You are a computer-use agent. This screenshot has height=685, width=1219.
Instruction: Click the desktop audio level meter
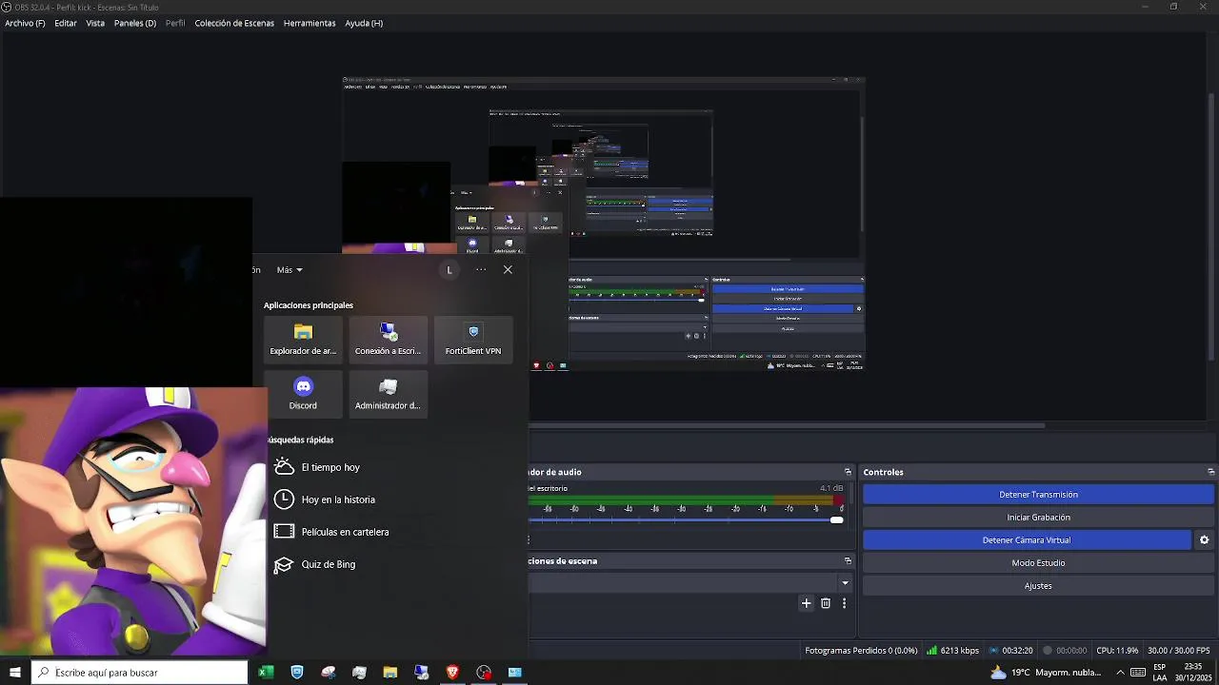tap(686, 499)
